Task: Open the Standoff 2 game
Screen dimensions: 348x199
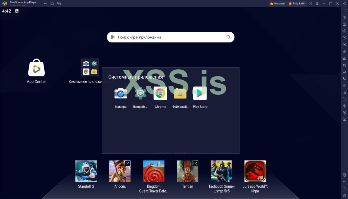Action: click(x=86, y=171)
